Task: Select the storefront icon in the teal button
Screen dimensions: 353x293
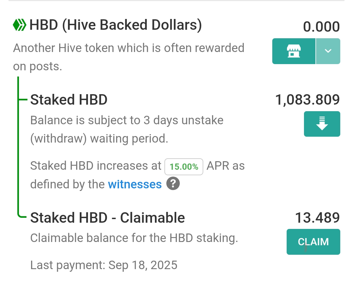Action: click(x=293, y=51)
